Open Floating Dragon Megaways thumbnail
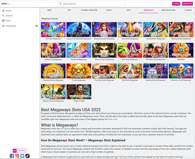 coord(181,30)
